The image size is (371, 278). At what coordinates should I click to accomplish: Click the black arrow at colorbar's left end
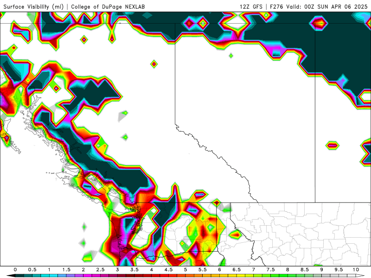coord(11,276)
